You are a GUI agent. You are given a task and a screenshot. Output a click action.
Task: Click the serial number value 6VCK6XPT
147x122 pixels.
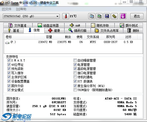pyautogui.click(x=59, y=102)
